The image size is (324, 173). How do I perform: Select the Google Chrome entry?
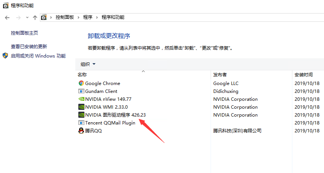click(x=102, y=83)
